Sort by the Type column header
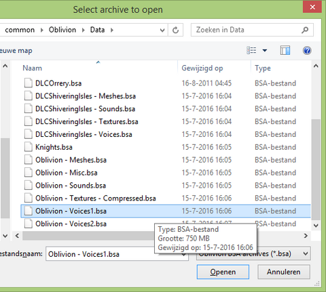 [x=263, y=68]
